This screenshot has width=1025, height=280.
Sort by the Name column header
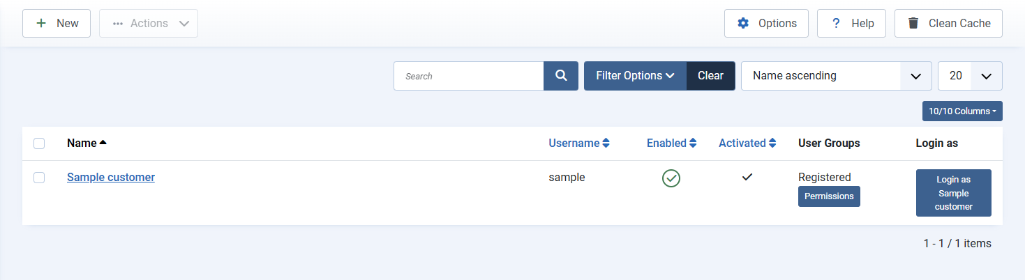tap(87, 143)
